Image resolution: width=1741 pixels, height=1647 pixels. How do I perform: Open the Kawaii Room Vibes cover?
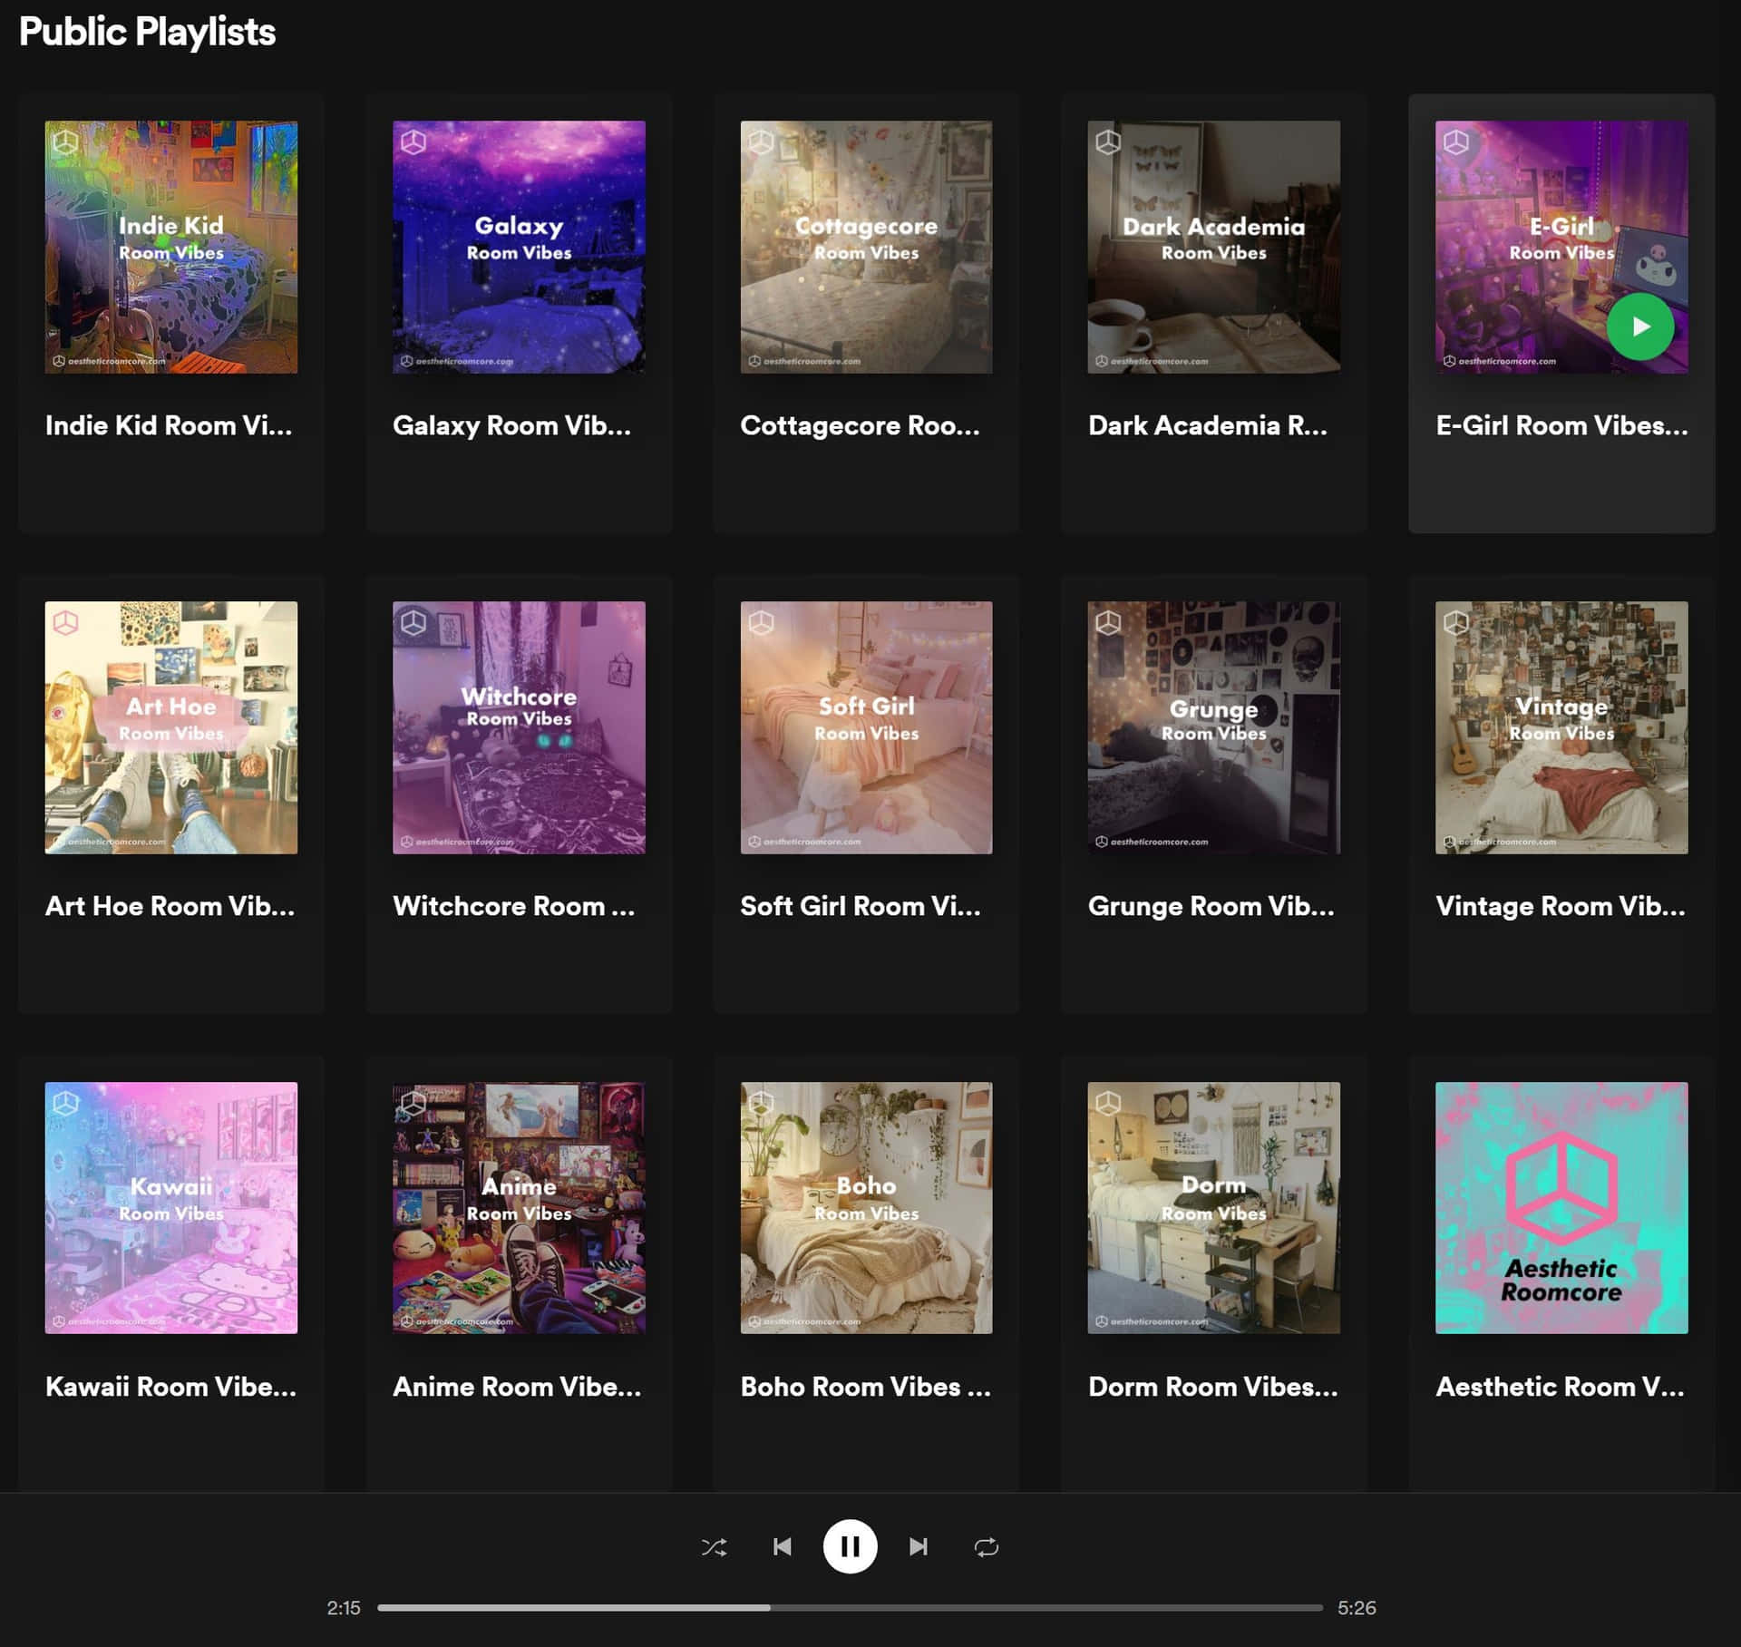coord(171,1207)
